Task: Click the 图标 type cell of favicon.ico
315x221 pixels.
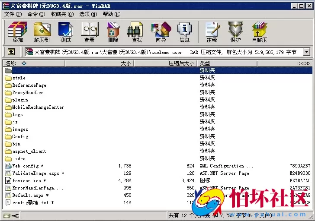Action: [205, 180]
